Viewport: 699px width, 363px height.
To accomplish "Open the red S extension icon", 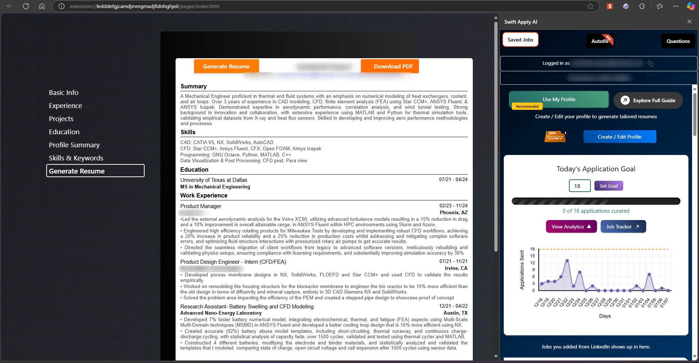I will coord(610,6).
